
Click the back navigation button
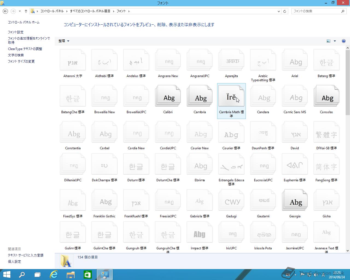pyautogui.click(x=5, y=11)
